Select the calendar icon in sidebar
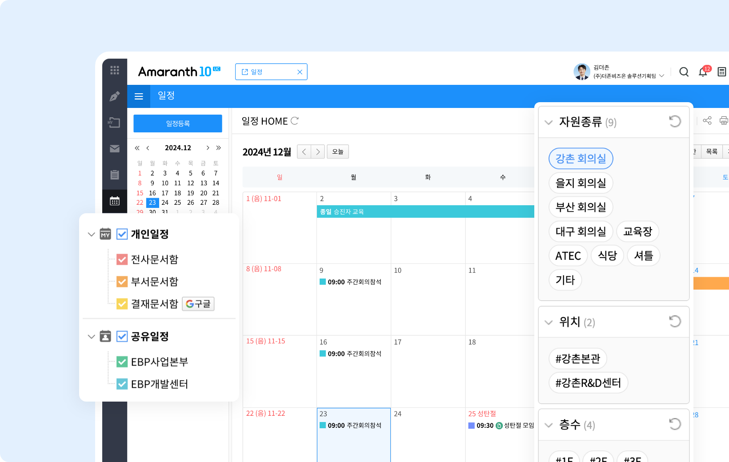729x462 pixels. pyautogui.click(x=115, y=201)
